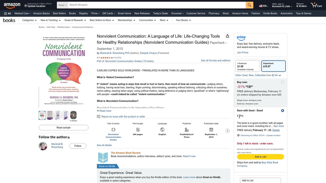
Task: Open the Books search category dropdown
Action: (x=62, y=5)
